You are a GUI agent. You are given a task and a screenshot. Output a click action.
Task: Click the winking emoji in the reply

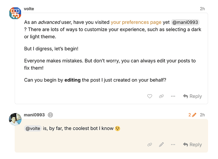tap(117, 128)
